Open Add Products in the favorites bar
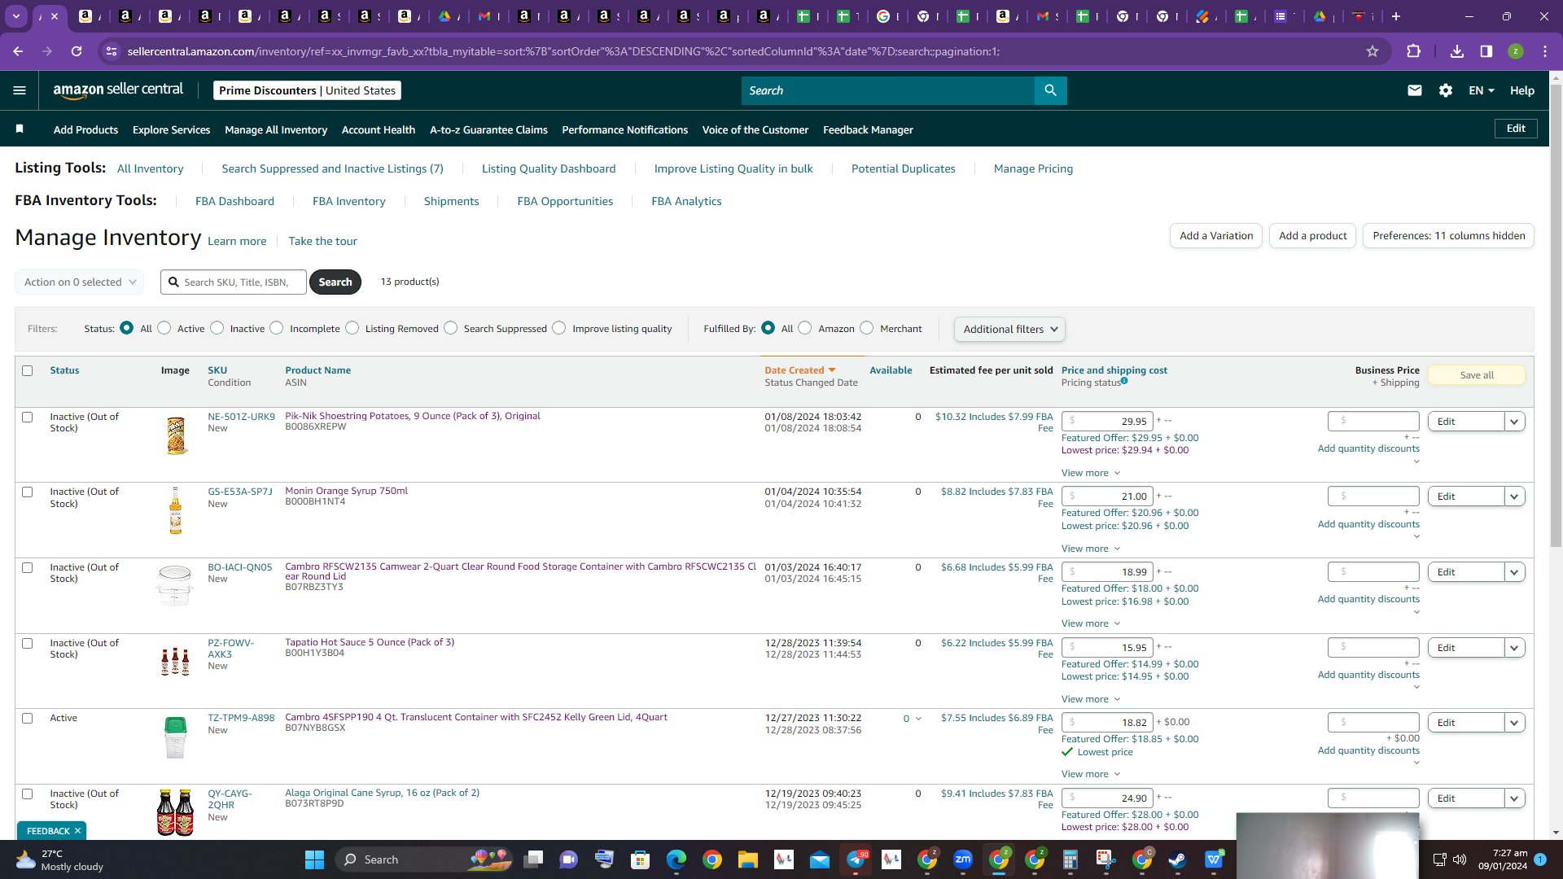1563x879 pixels. [85, 129]
